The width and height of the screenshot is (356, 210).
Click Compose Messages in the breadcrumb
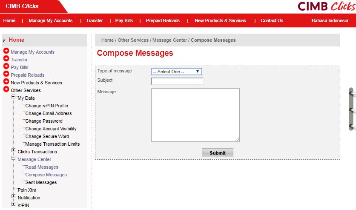pos(213,40)
